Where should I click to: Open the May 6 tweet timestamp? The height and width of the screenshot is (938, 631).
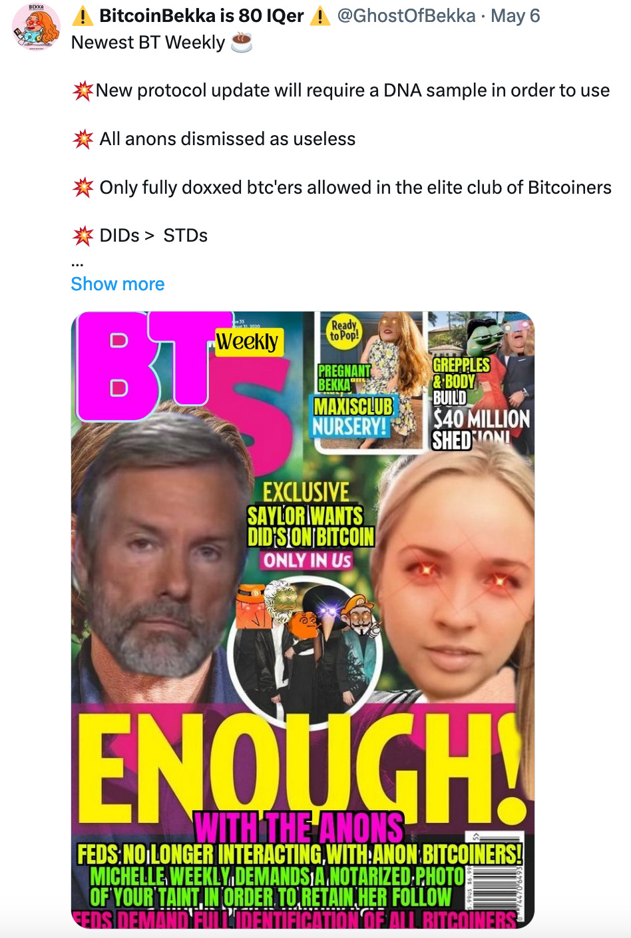[515, 15]
